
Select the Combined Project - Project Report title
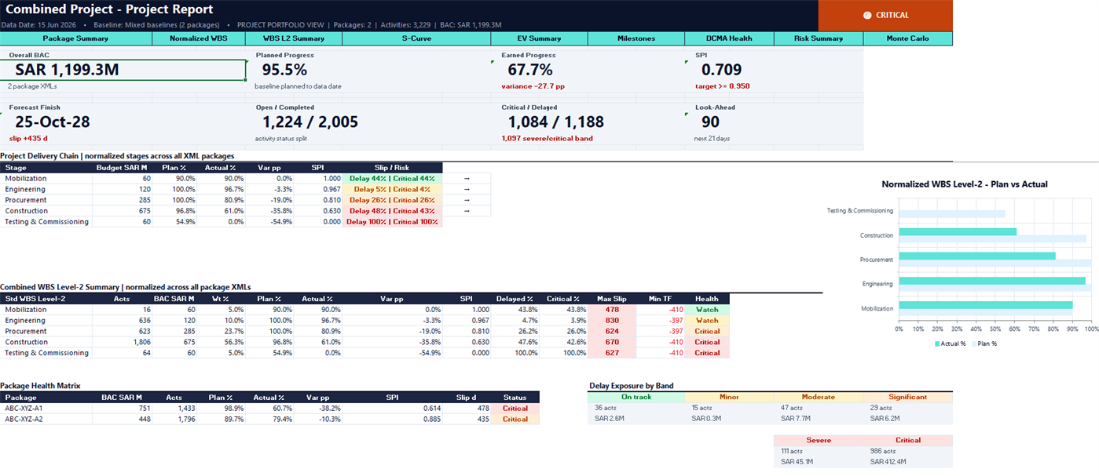tap(108, 9)
